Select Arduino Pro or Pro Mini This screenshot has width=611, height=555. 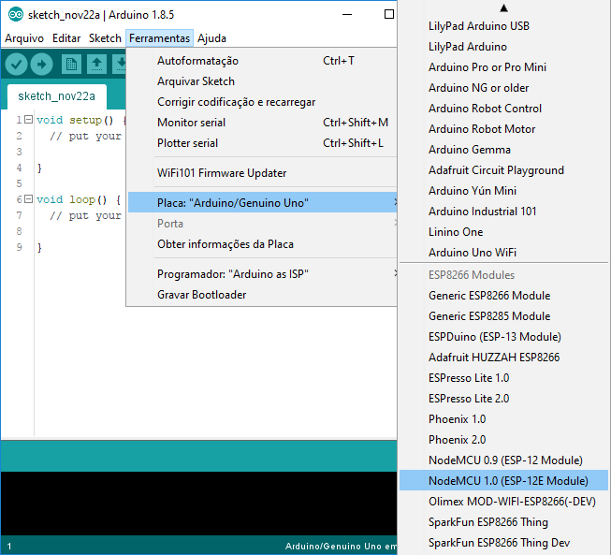[x=503, y=67]
